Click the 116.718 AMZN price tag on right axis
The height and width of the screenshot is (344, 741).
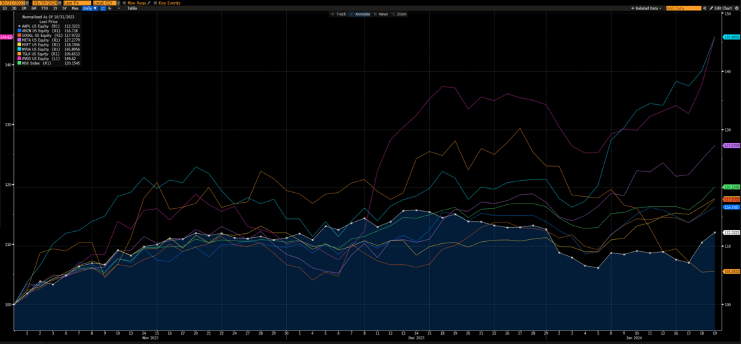tap(731, 207)
